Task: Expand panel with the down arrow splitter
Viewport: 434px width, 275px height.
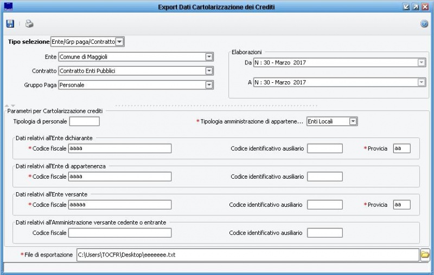Action: coord(12,106)
